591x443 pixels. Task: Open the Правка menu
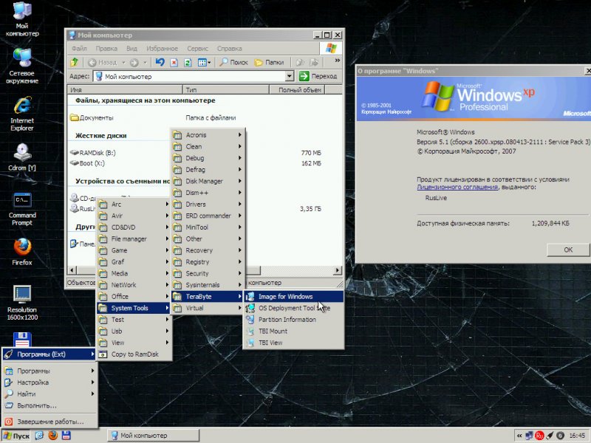coord(106,49)
